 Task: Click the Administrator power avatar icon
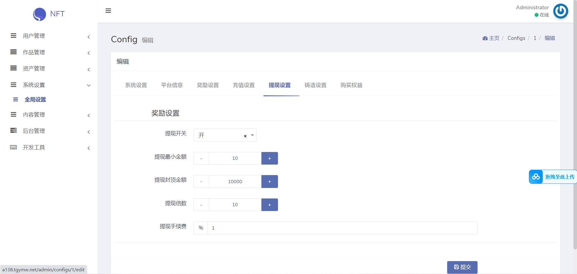tap(560, 11)
